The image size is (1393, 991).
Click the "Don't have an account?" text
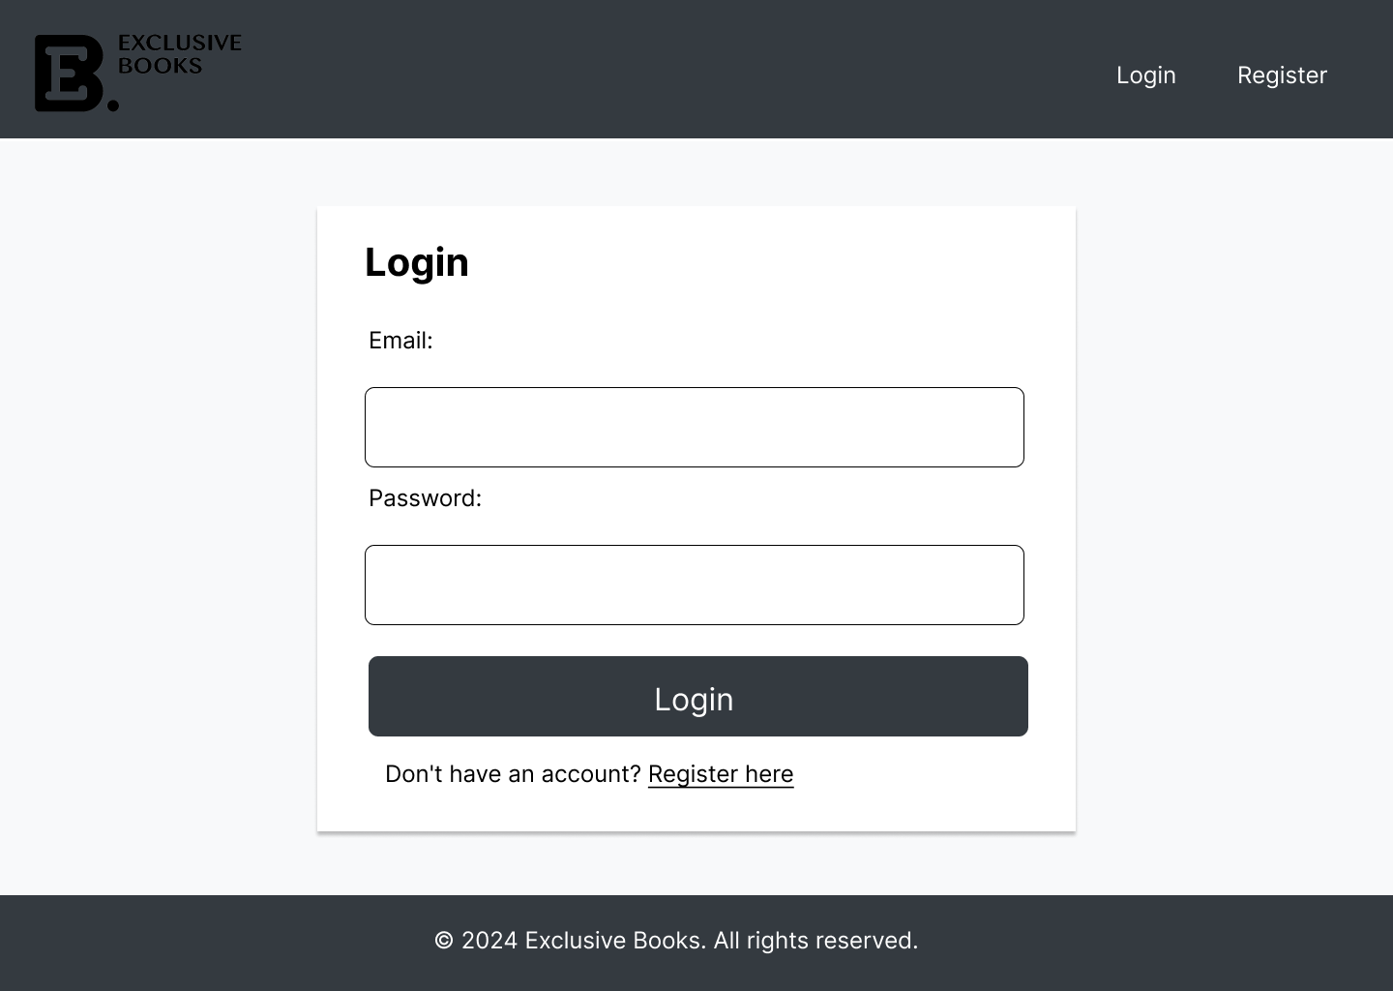pos(513,774)
